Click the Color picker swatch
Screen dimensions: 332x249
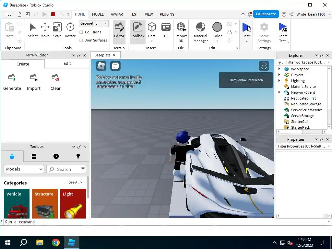217,27
